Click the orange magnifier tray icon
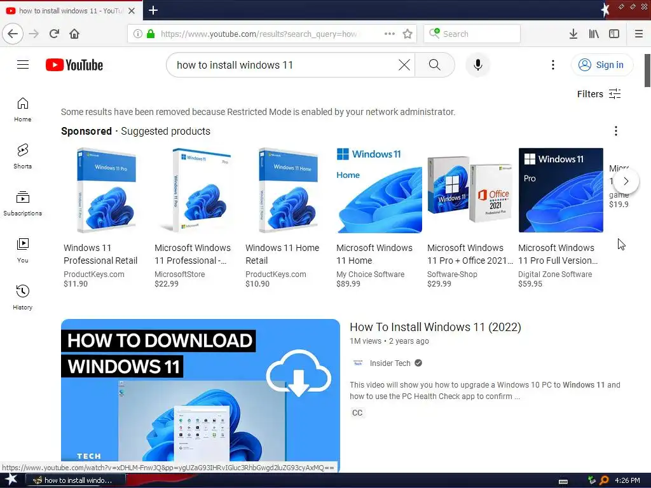This screenshot has width=651, height=488. click(x=604, y=480)
